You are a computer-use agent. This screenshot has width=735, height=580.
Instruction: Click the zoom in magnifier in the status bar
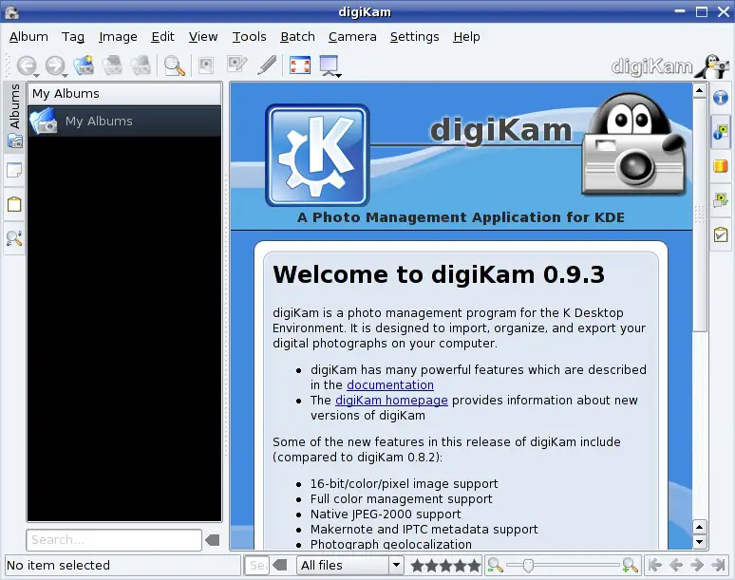[631, 565]
